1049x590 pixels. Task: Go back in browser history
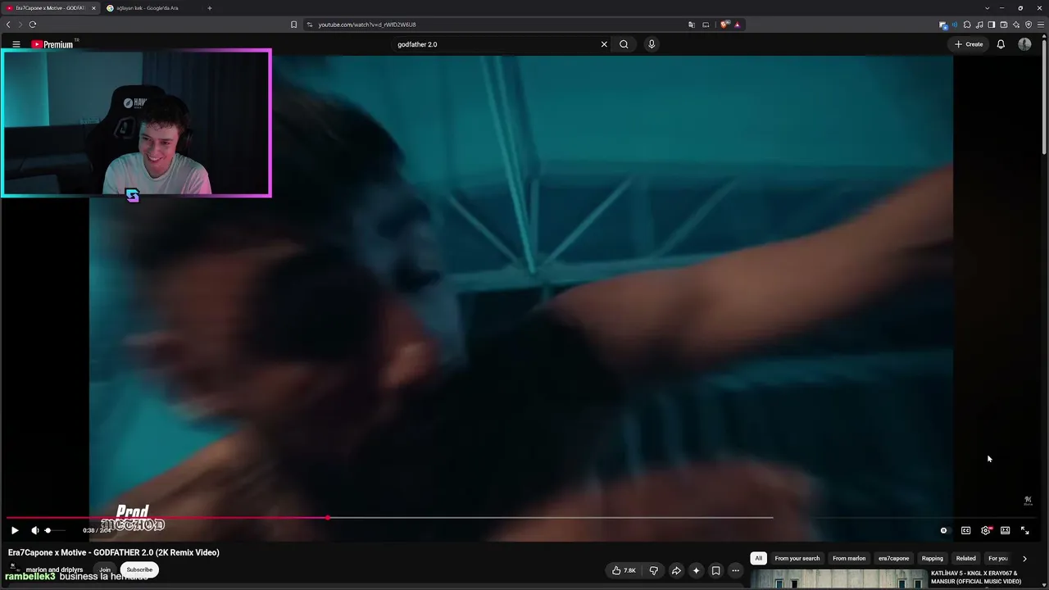(8, 25)
